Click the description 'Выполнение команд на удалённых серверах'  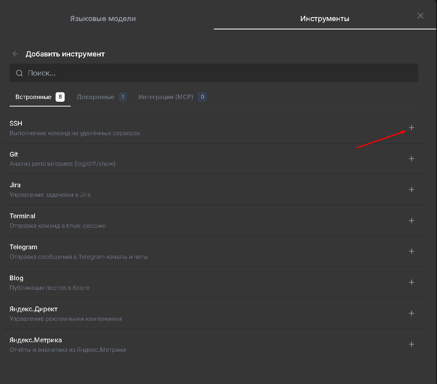coord(75,133)
